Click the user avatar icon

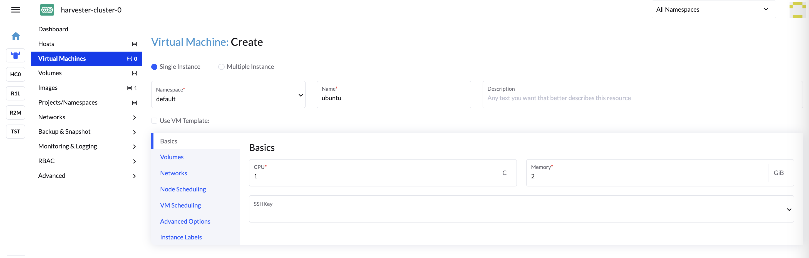797,10
